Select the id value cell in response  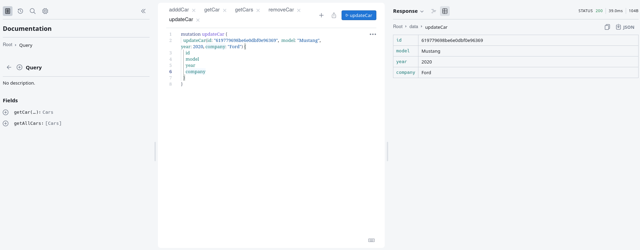[x=528, y=40]
